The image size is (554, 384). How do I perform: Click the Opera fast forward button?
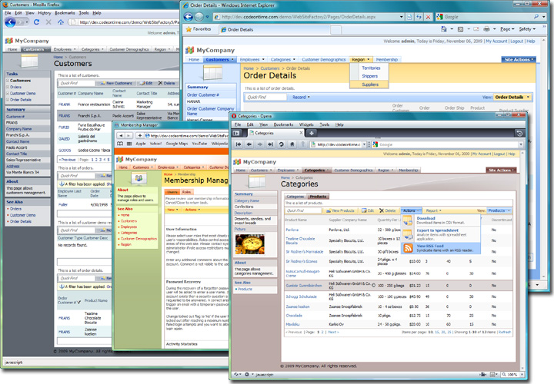(270, 144)
